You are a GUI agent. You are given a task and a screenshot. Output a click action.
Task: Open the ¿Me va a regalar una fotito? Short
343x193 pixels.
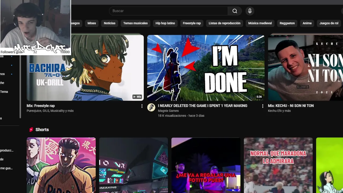coord(206,165)
